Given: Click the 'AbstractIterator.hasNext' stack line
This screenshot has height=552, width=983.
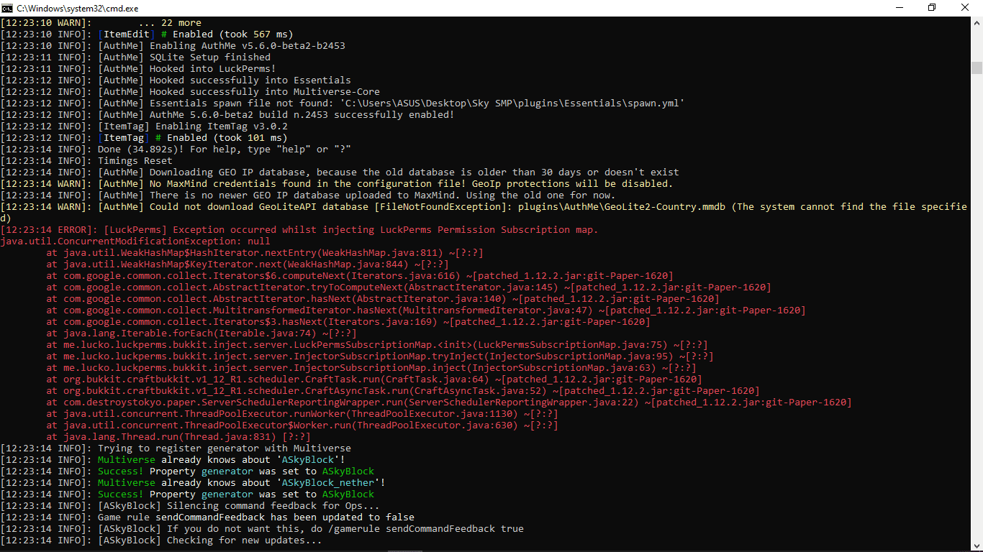Looking at the screenshot, I should [x=383, y=299].
